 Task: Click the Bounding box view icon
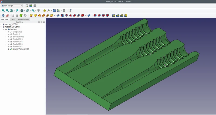click(x=28, y=11)
